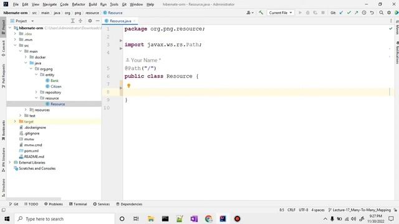
Task: Click Expand All icon in Project panel
Action: pos(73,21)
